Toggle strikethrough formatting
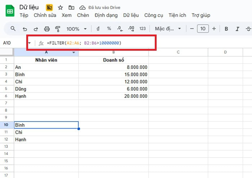Image resolution: width=252 pixels, height=178 pixels. click(x=248, y=29)
